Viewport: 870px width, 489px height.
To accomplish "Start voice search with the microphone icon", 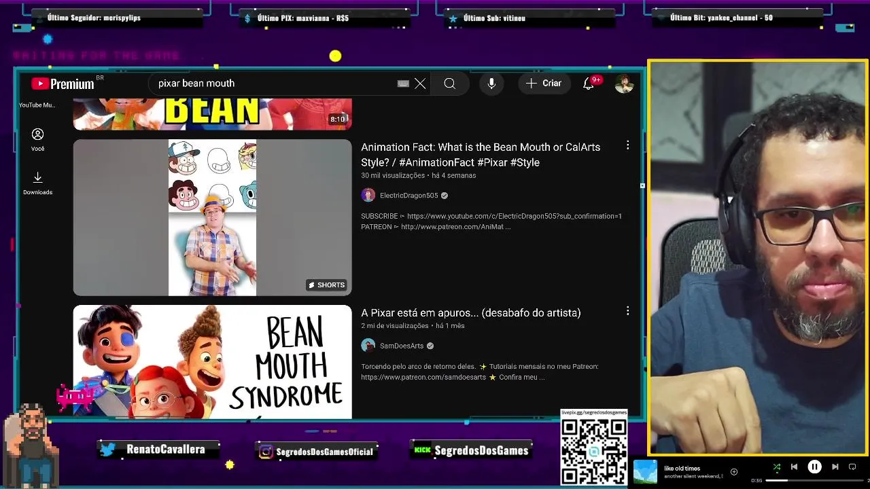I will (491, 84).
